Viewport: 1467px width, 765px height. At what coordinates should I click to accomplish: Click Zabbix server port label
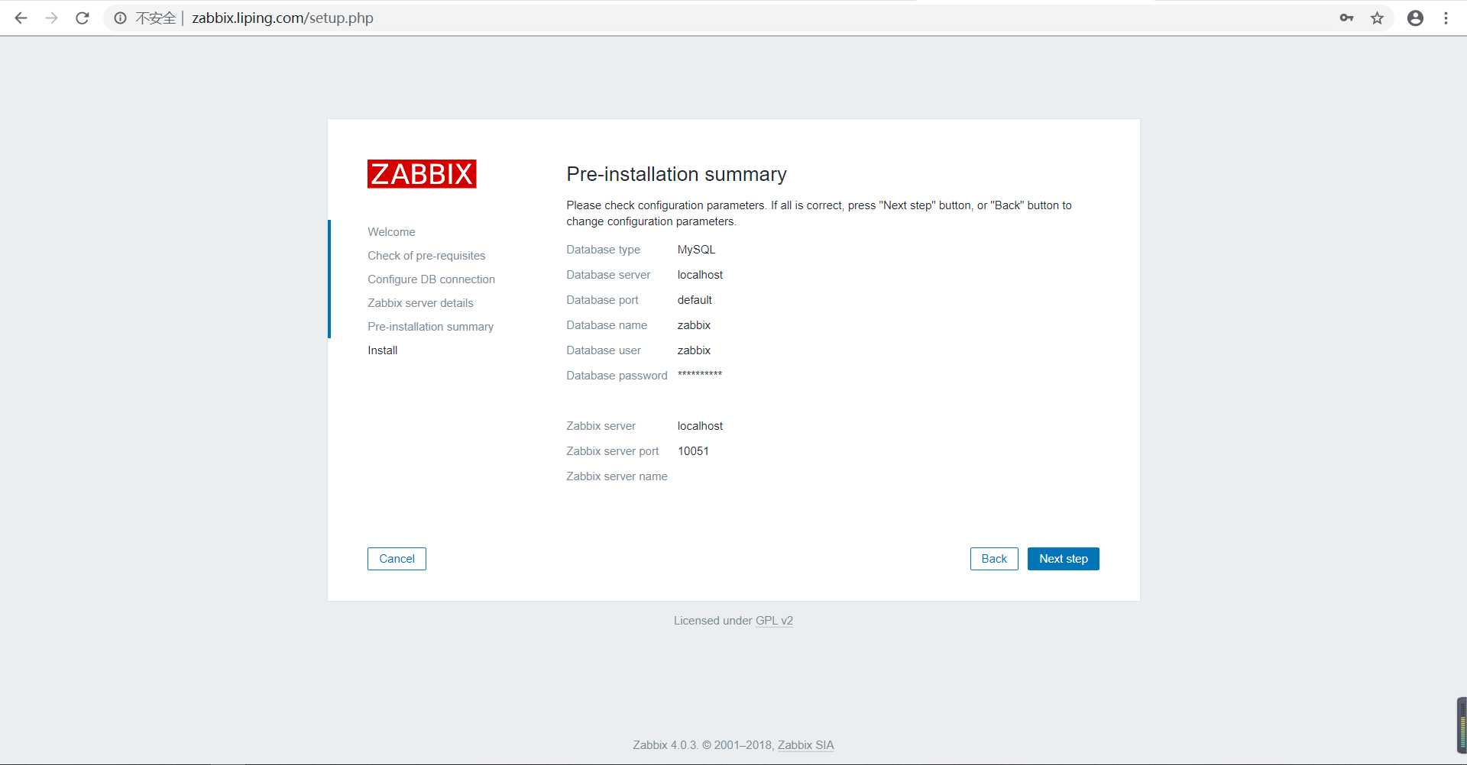pos(612,451)
